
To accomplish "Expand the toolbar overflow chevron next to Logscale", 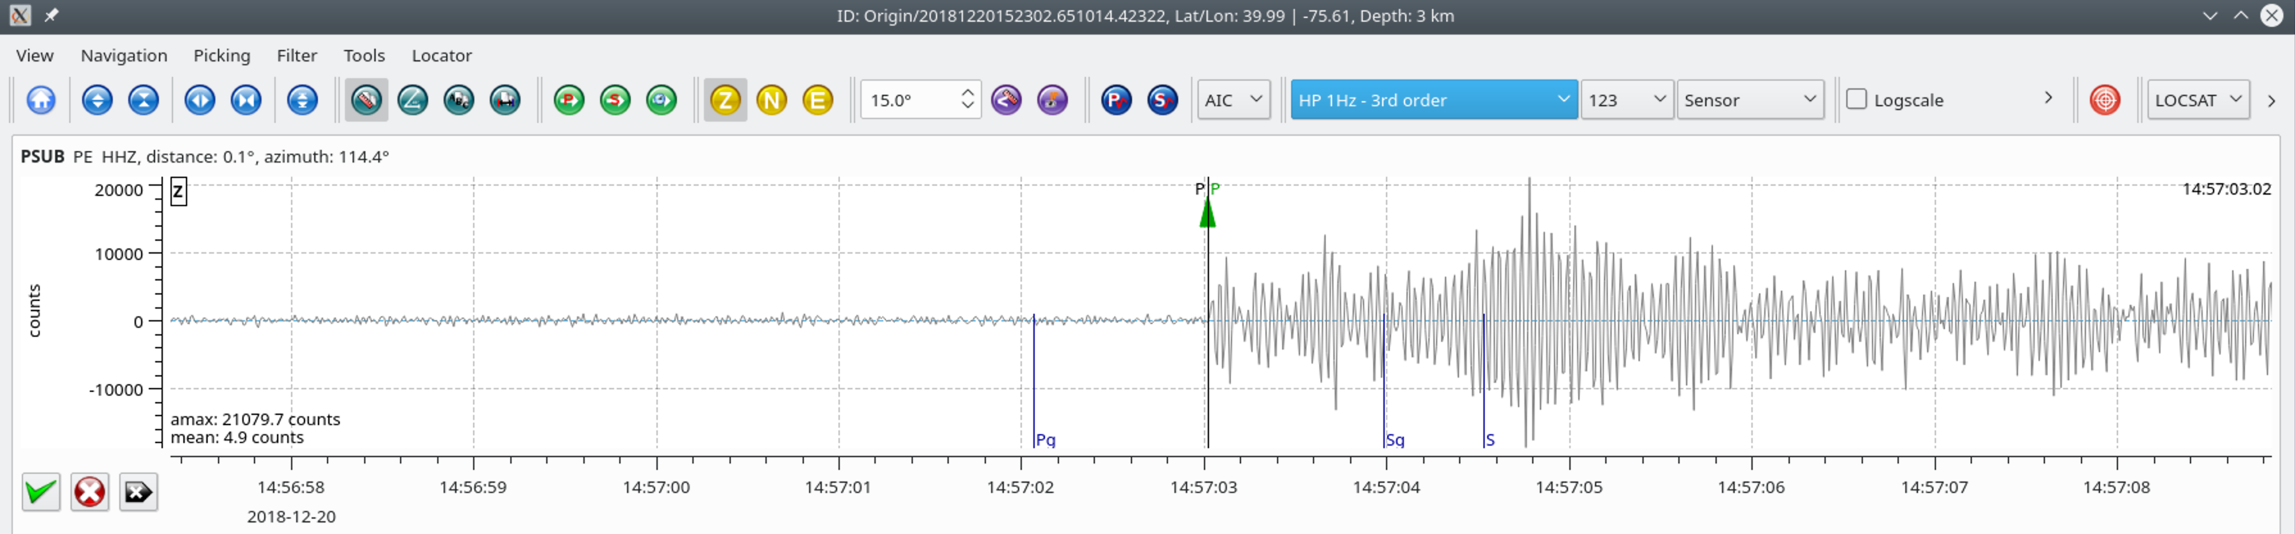I will coord(2048,98).
